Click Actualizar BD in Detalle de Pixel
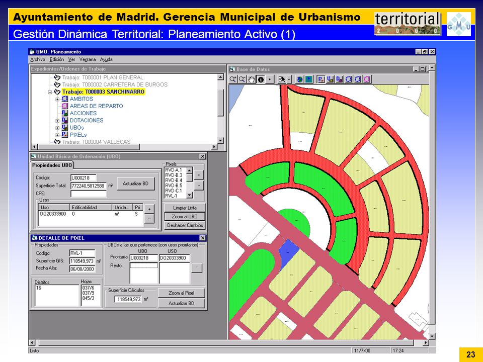 point(181,304)
